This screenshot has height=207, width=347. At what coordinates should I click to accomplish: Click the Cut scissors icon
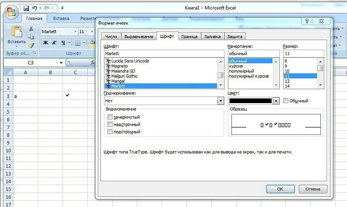pos(31,29)
